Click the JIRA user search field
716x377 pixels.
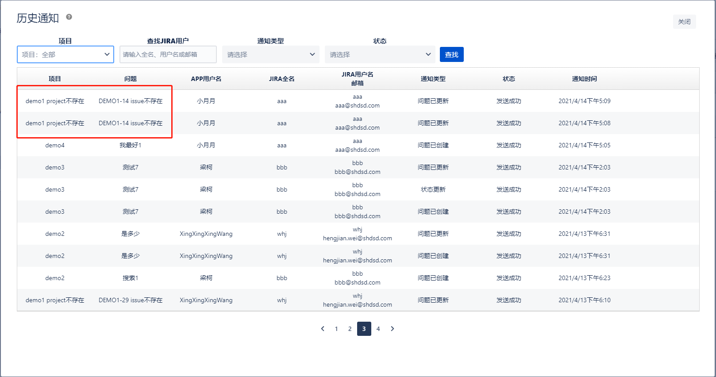click(x=168, y=54)
